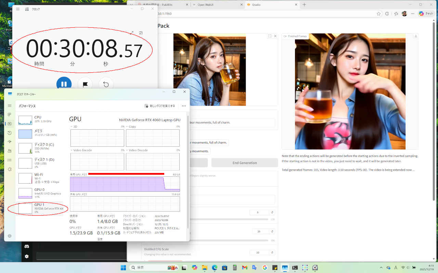Image resolution: width=438 pixels, height=273 pixels.
Task: Reset the stopwatch timer
Action: [x=106, y=84]
